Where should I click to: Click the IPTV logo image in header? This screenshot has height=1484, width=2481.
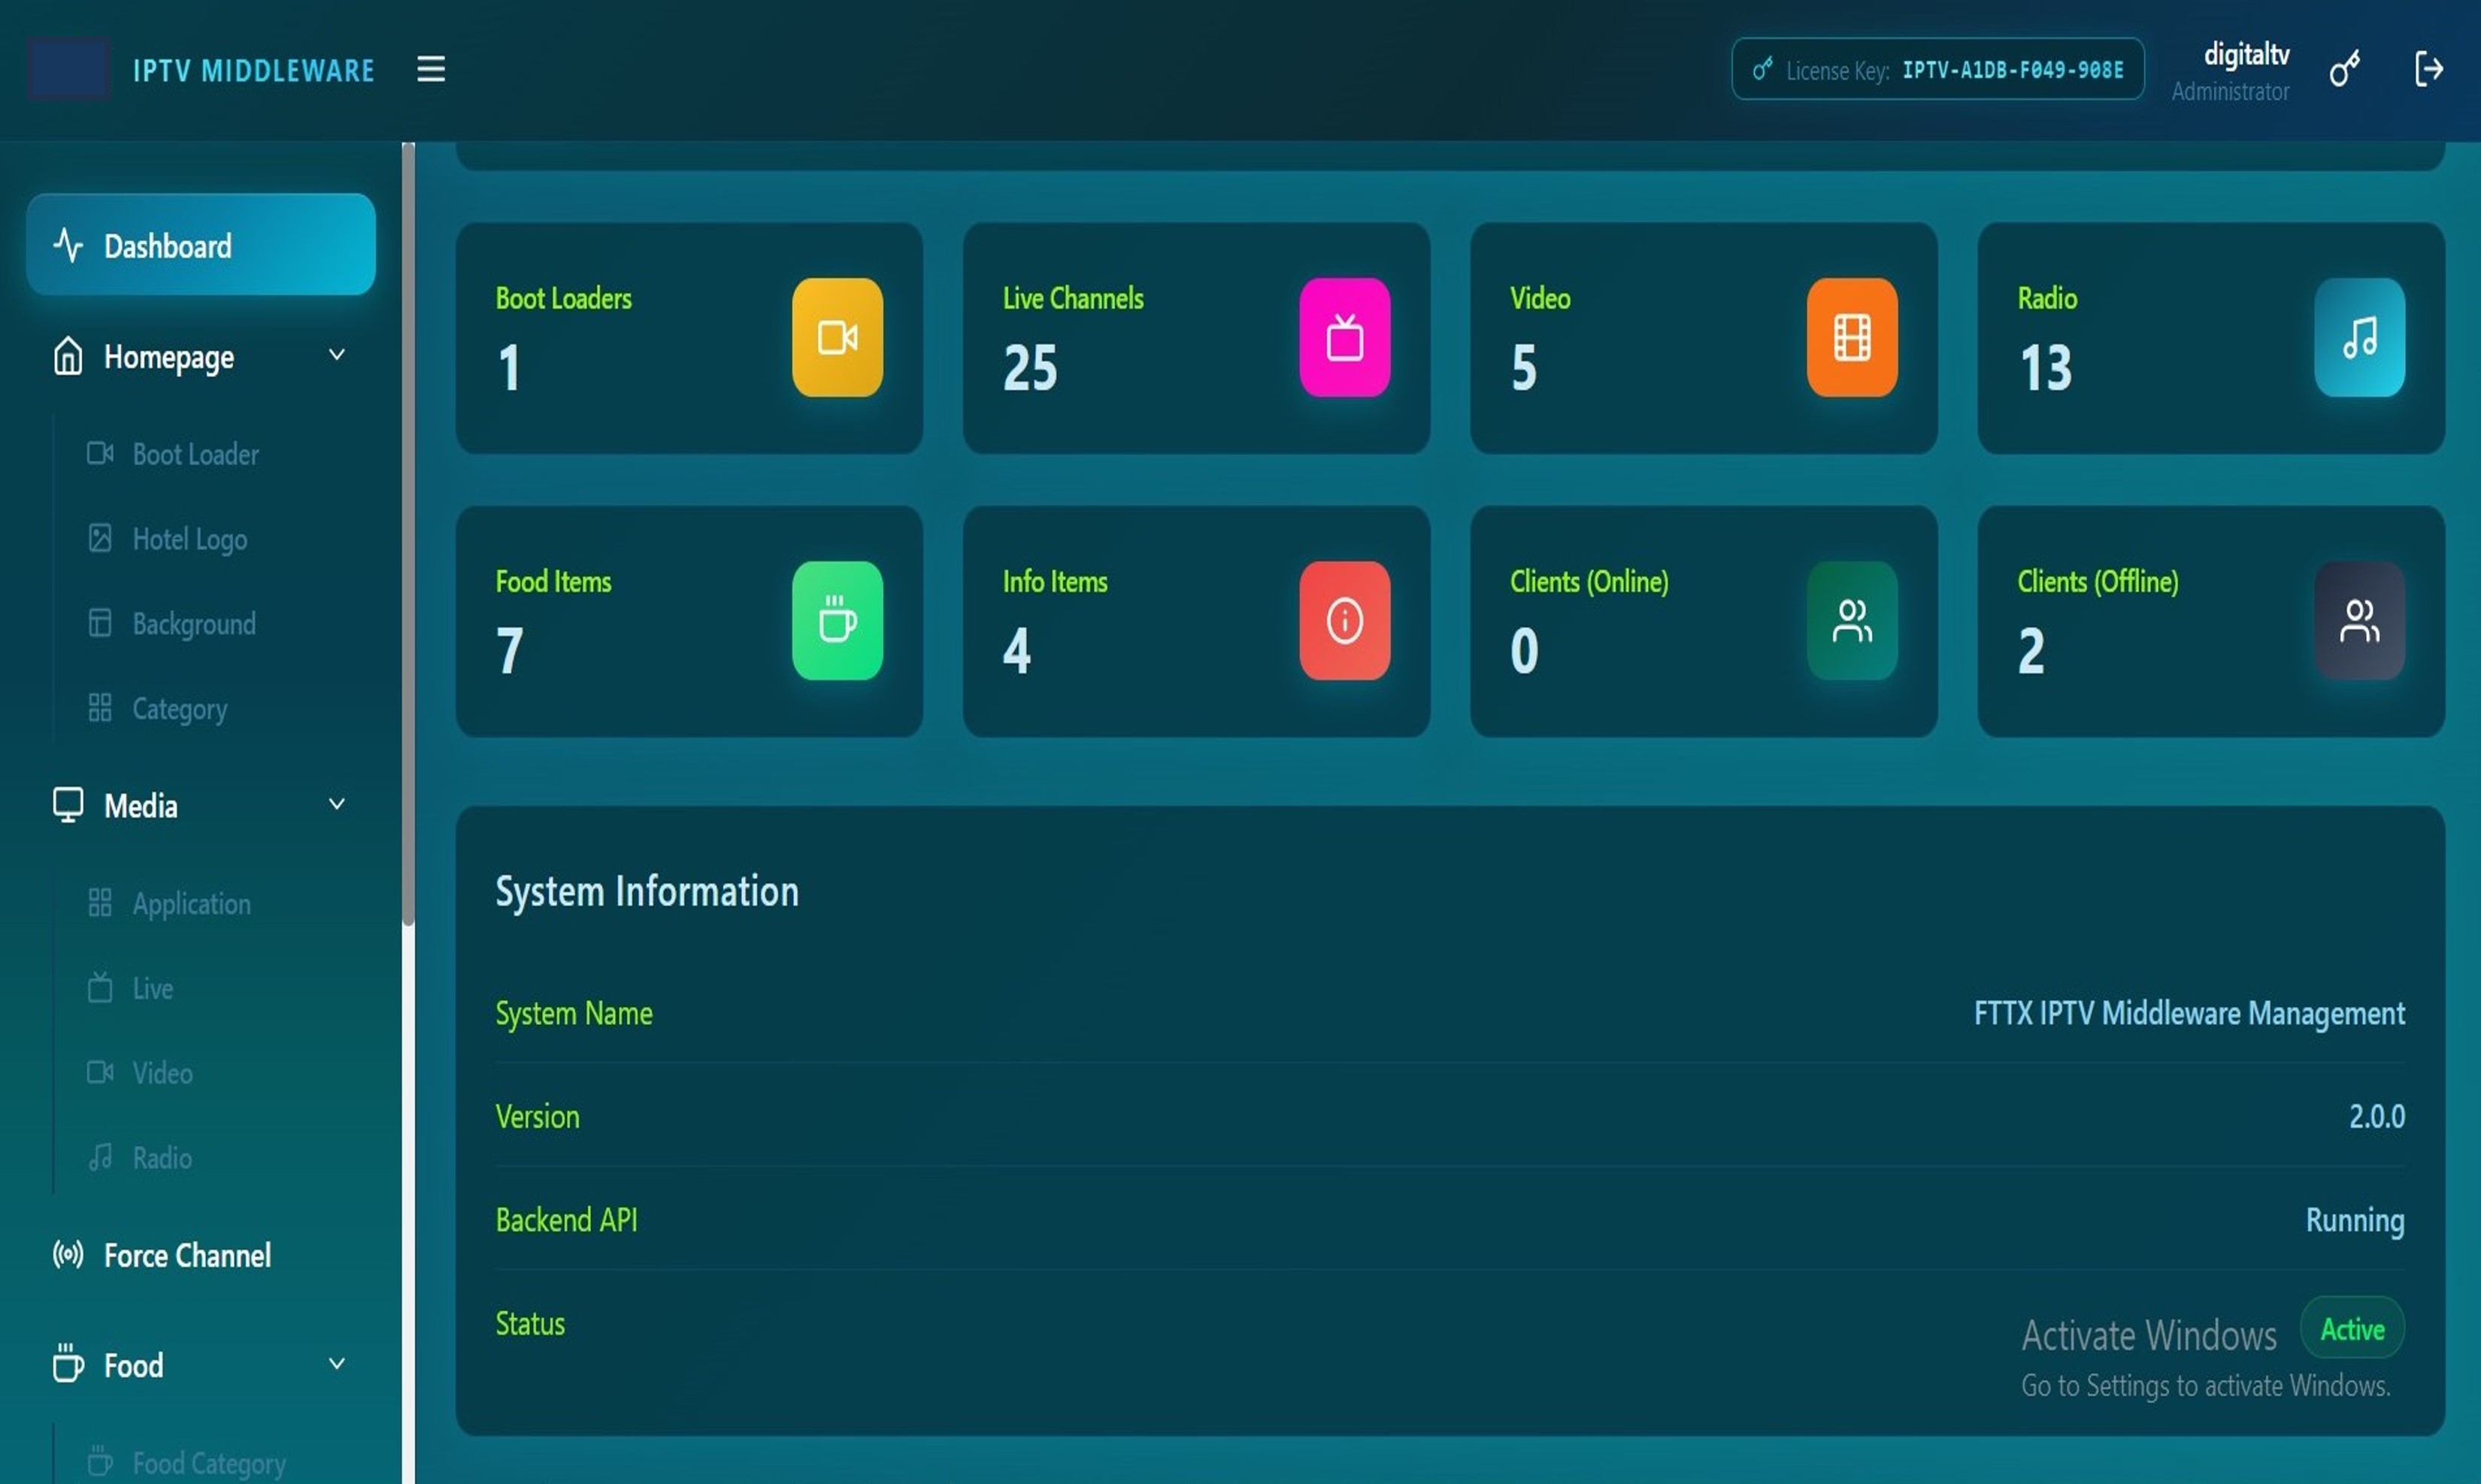(x=68, y=69)
